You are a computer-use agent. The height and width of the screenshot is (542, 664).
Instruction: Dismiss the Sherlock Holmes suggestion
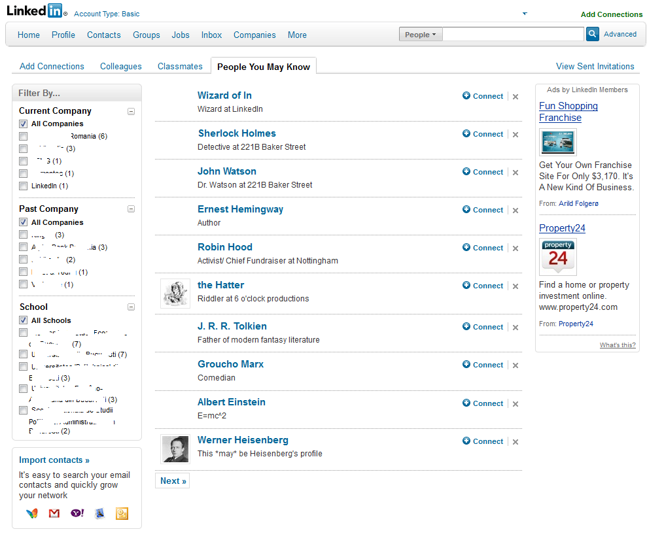pyautogui.click(x=515, y=135)
